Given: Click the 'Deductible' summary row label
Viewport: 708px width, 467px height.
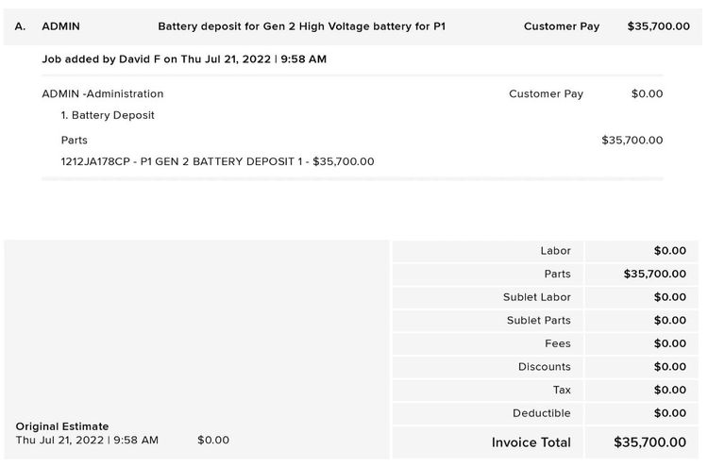Looking at the screenshot, I should click(541, 413).
